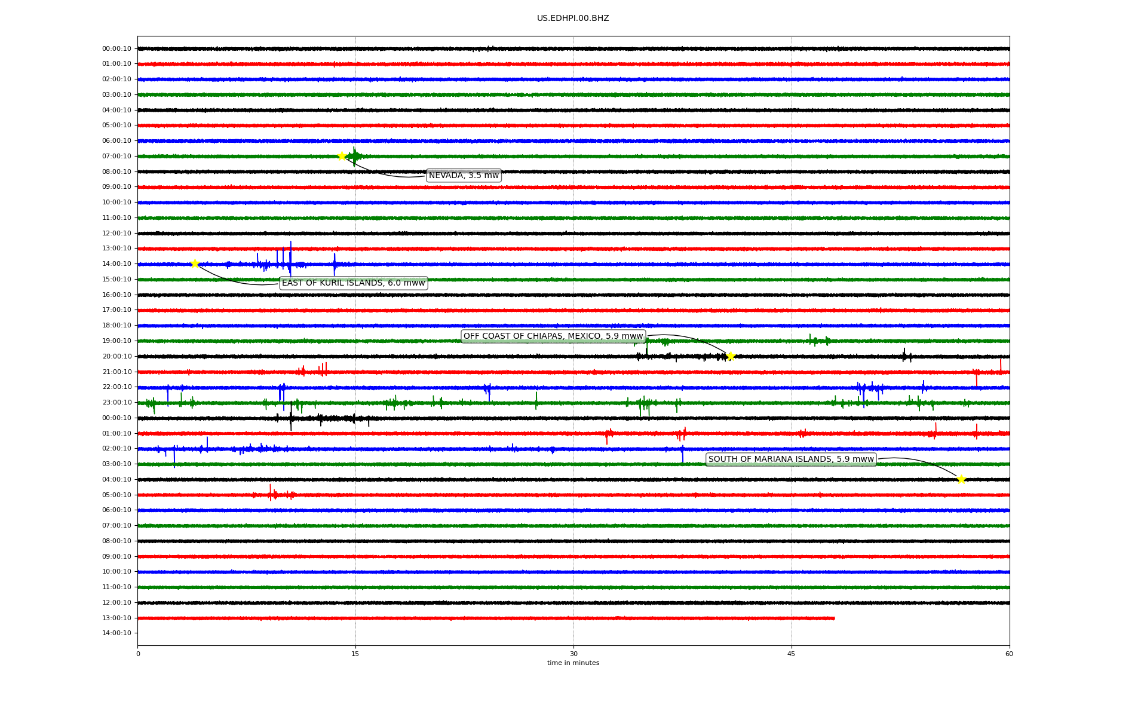Click the 18:00:10 row time label
Viewport: 1147px width, 717px height.
coord(116,326)
